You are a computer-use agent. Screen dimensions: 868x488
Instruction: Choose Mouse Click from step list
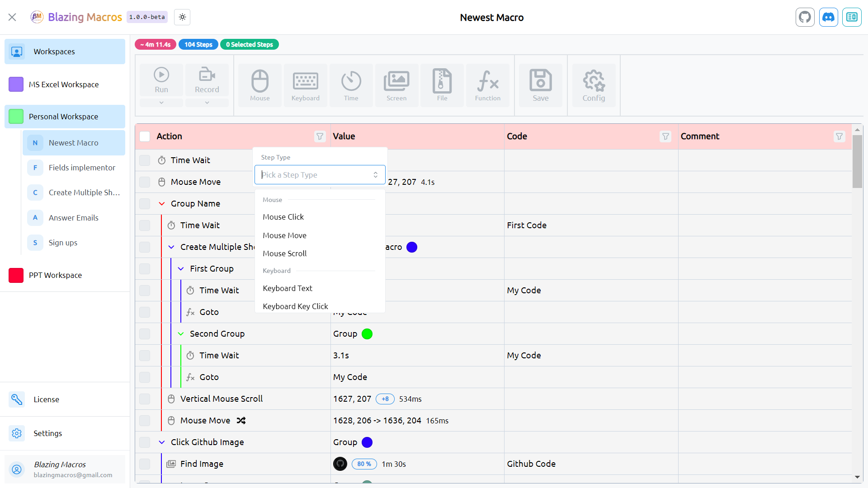[x=320, y=217]
